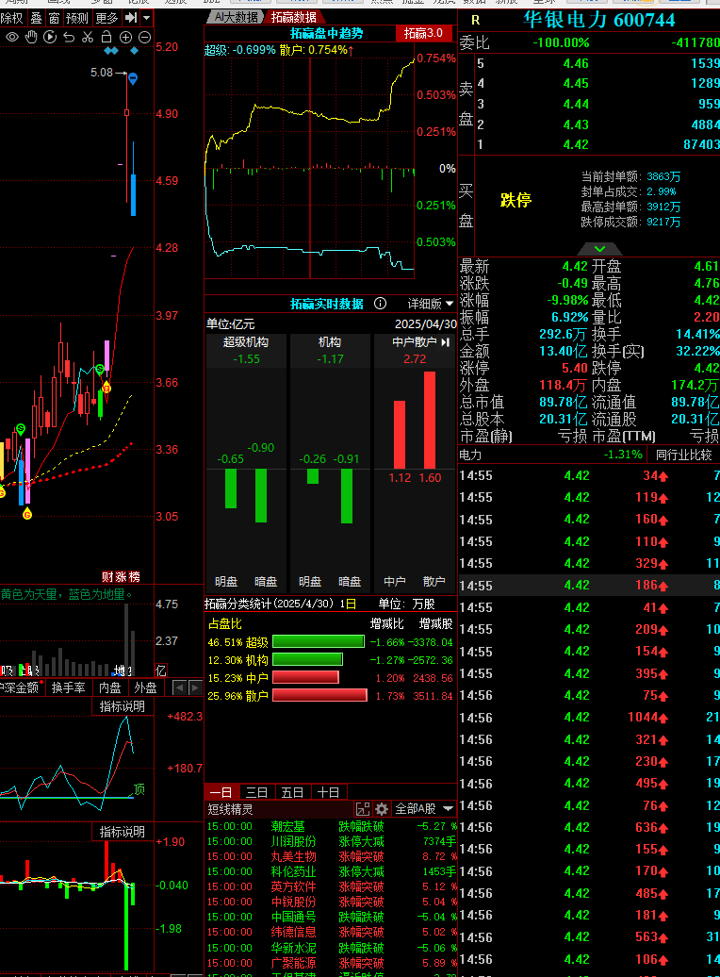The image size is (720, 977).
Task: Click the 财涨榜 label on chart
Action: tap(121, 576)
